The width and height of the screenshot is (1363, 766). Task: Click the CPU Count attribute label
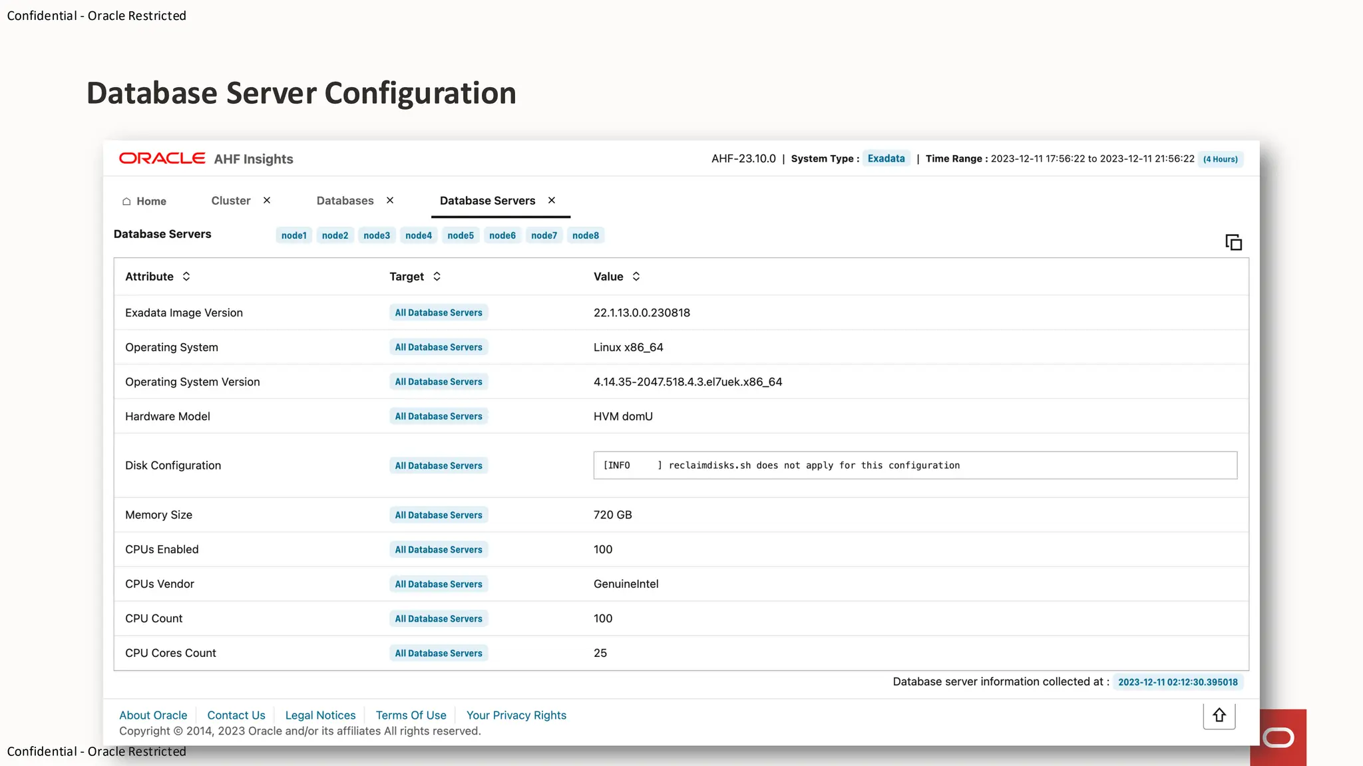click(x=153, y=618)
